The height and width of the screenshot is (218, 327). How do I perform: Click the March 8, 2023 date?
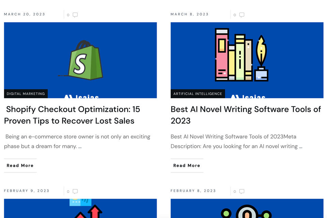[190, 14]
